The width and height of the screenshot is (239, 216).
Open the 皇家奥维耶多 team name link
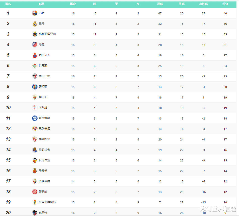pos(47,202)
